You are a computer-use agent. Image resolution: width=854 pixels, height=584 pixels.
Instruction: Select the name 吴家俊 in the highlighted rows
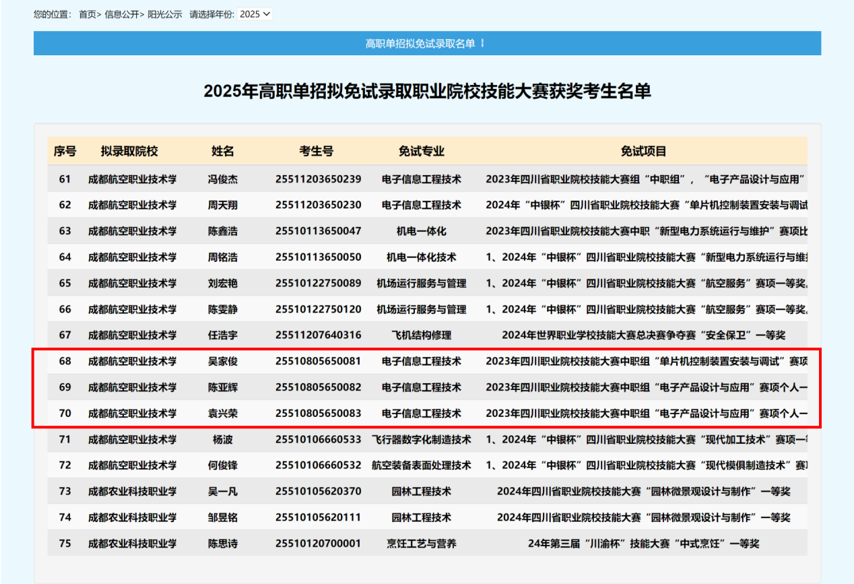222,361
